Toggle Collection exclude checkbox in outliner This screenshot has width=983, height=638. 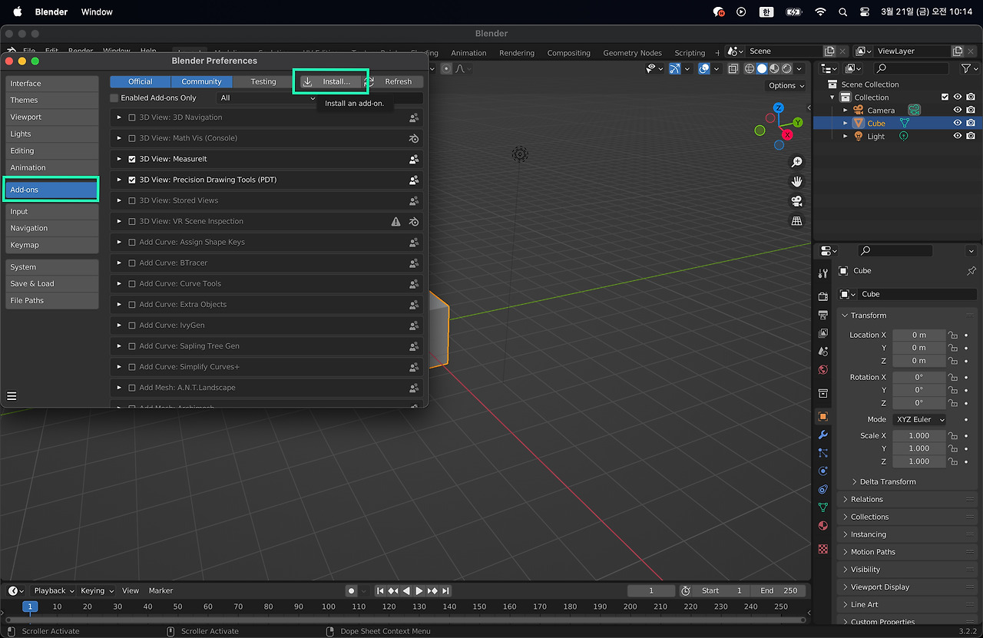click(x=945, y=97)
